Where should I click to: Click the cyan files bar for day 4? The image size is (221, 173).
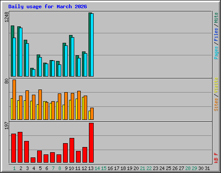coord(34,73)
